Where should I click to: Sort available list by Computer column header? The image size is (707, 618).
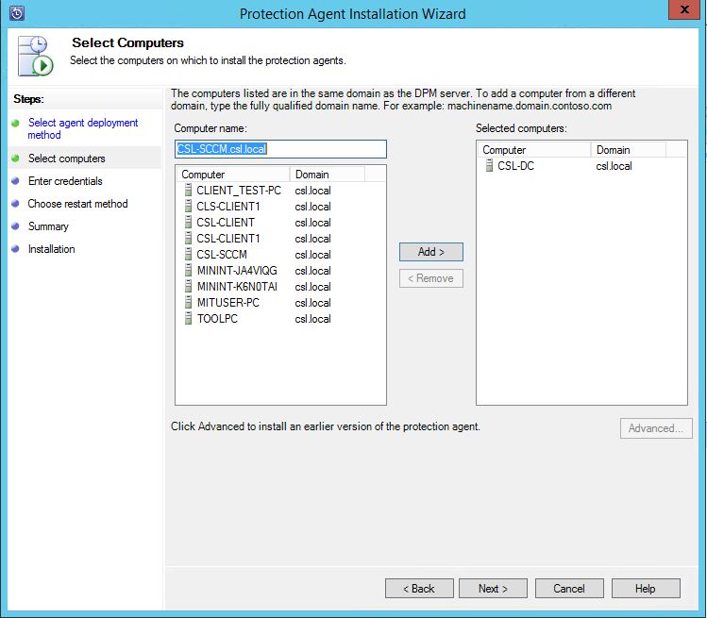[232, 174]
